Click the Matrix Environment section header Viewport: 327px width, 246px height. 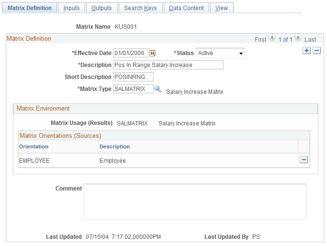click(166, 109)
